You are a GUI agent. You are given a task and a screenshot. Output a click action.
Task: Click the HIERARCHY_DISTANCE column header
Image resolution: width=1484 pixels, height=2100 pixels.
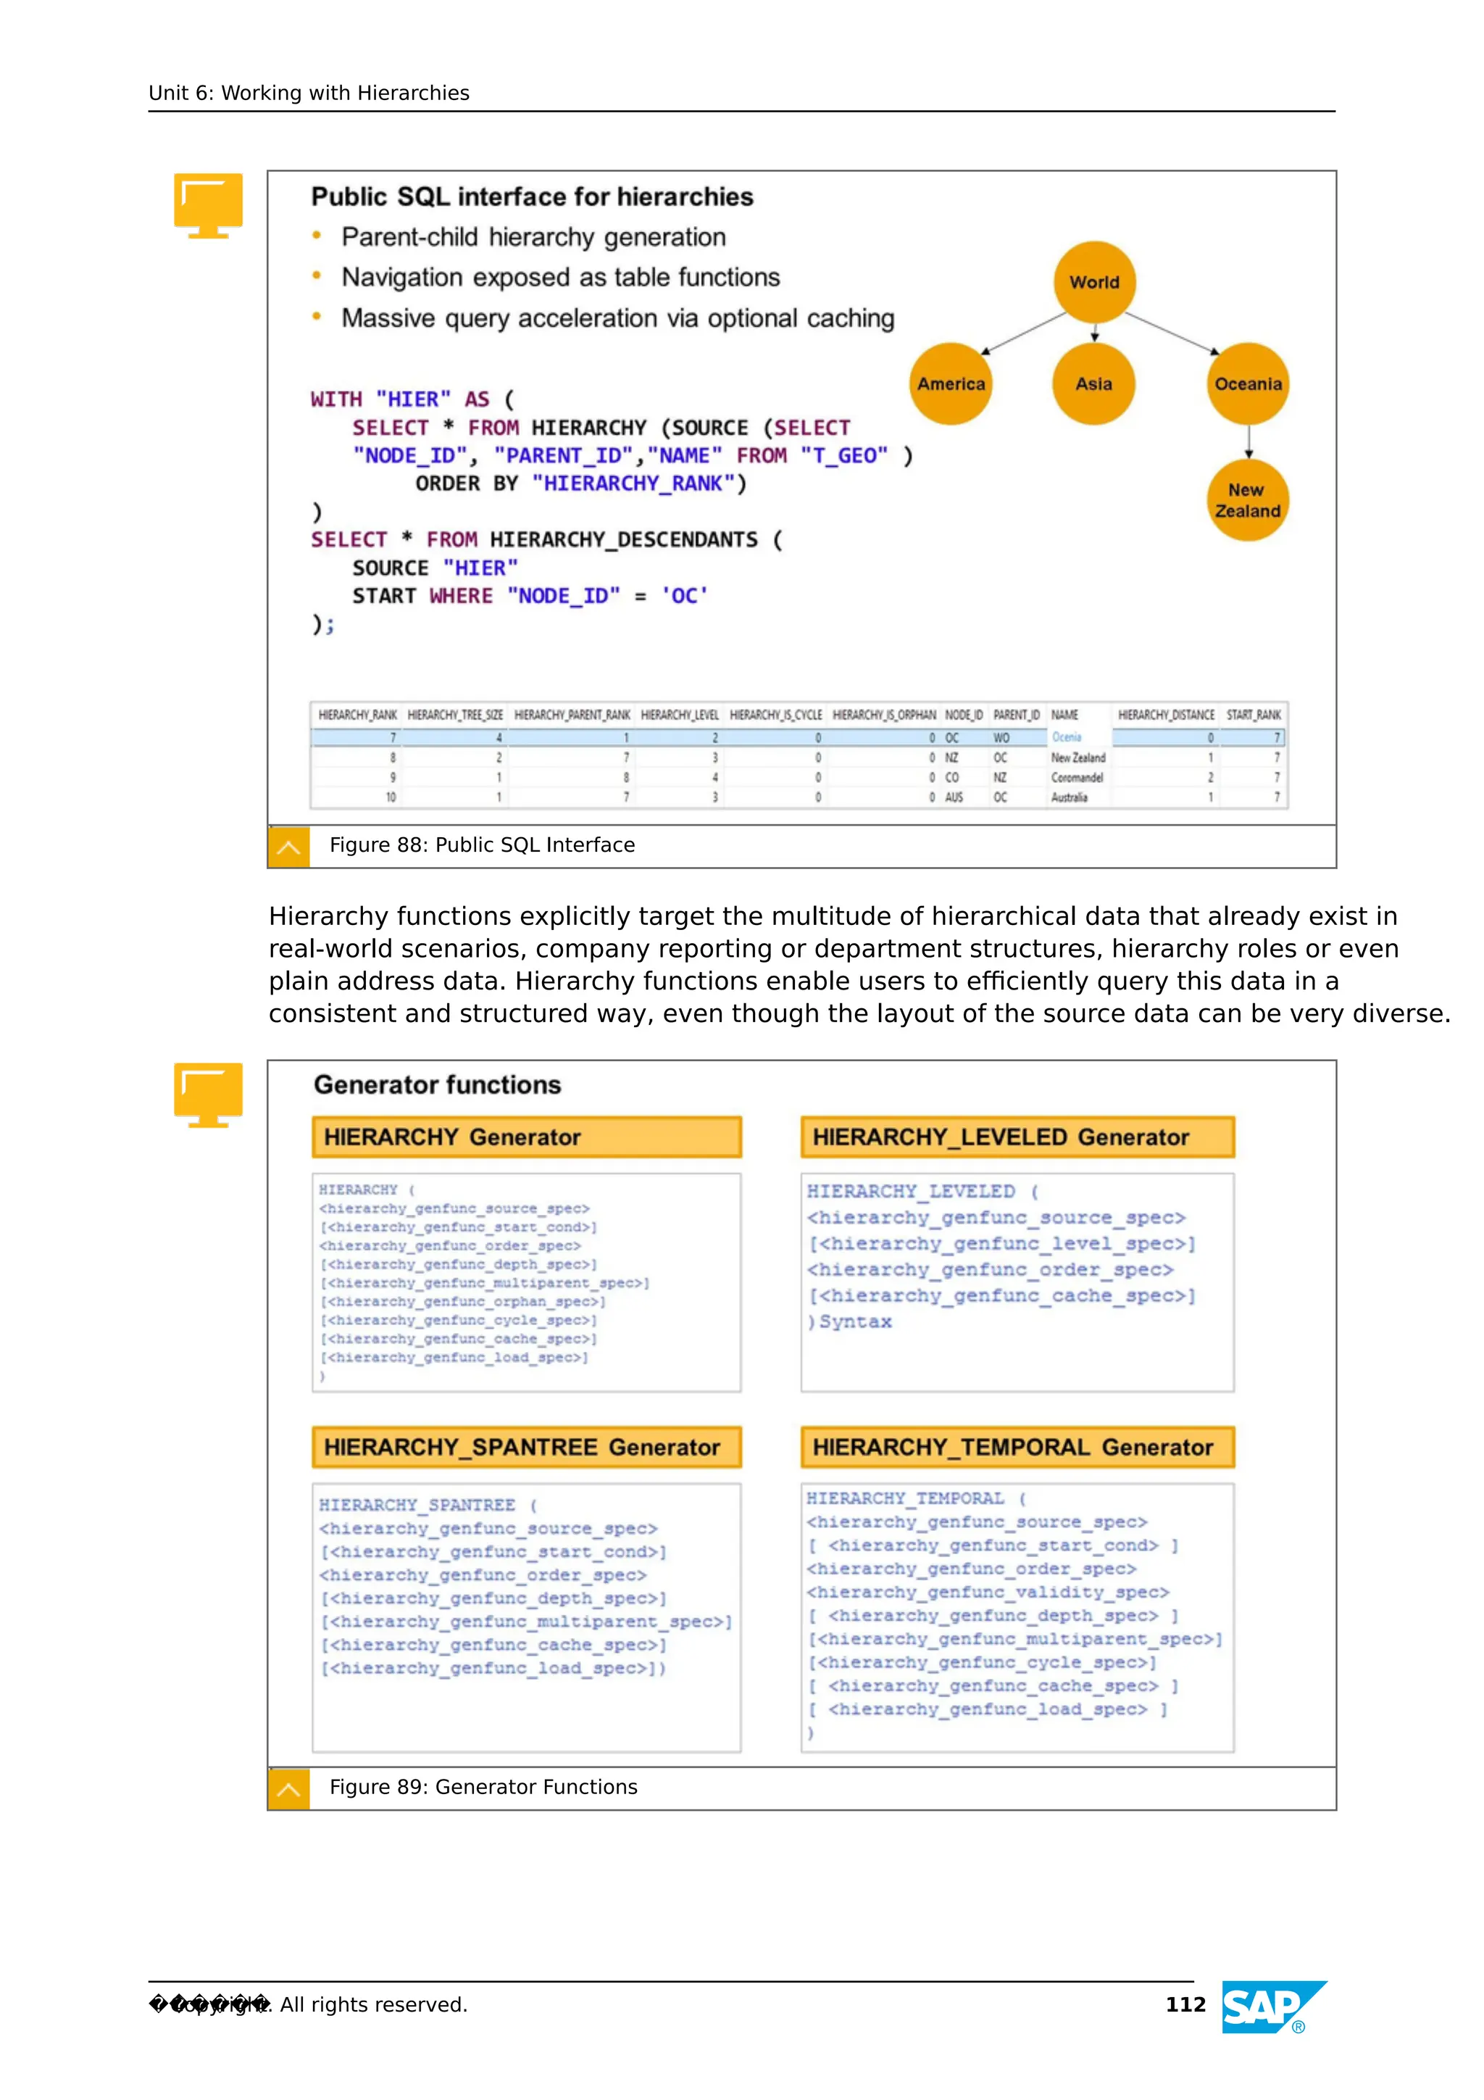pos(1166,715)
